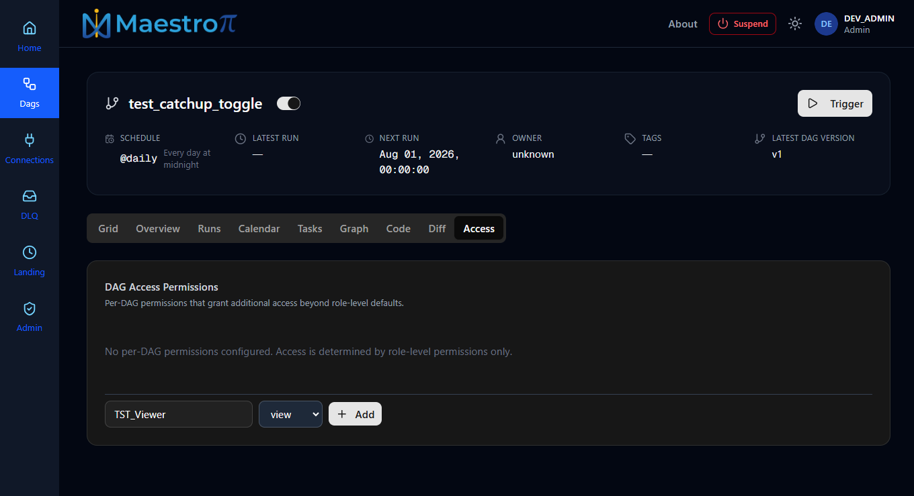This screenshot has height=496, width=914.
Task: Open the Tasks tab
Action: [x=310, y=229]
